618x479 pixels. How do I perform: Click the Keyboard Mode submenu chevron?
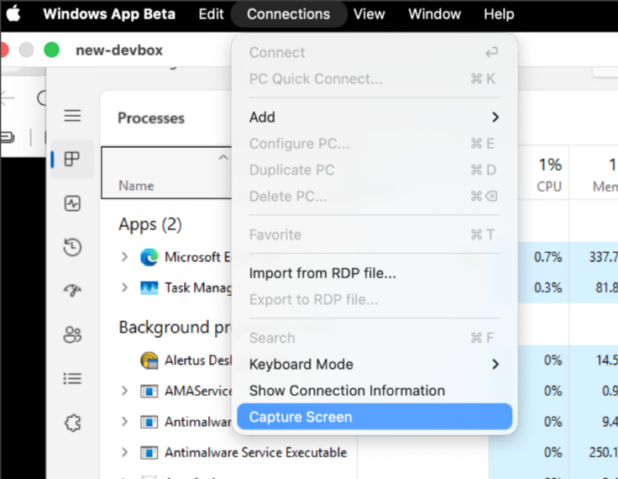click(x=495, y=364)
